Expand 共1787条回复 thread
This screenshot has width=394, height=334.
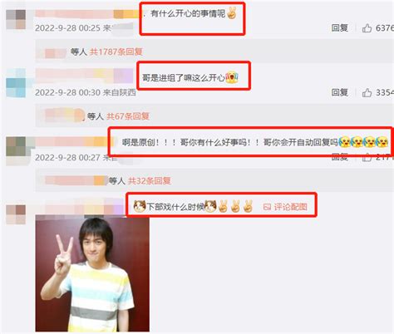pos(116,52)
